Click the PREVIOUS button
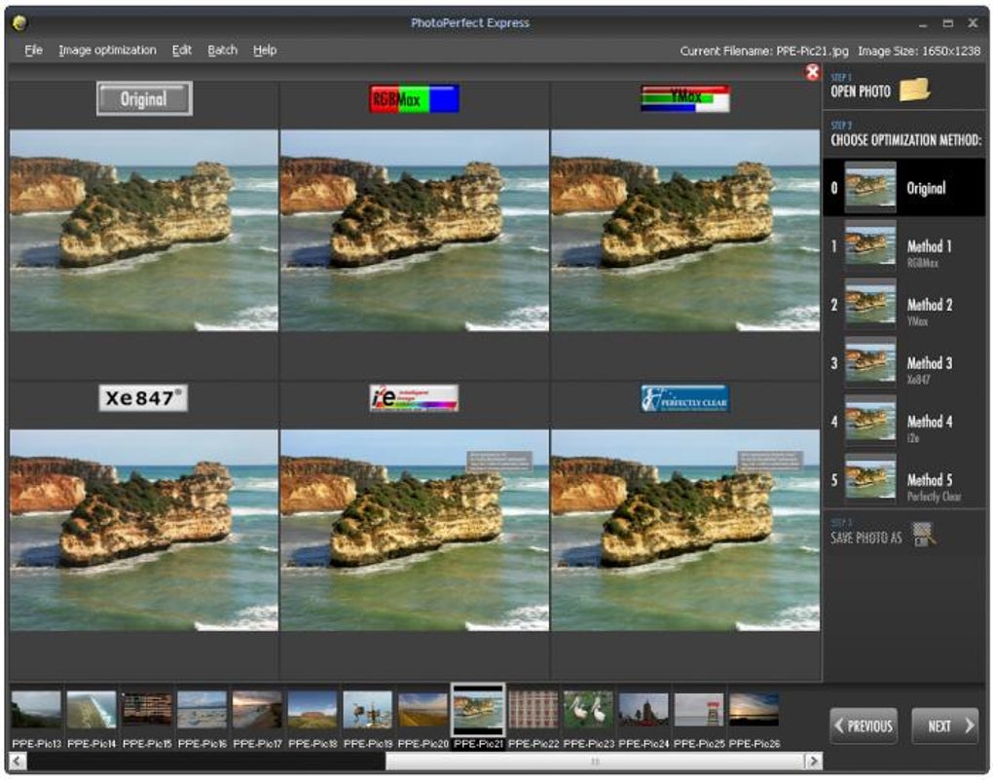Screen dimensions: 993x780 click(x=864, y=724)
